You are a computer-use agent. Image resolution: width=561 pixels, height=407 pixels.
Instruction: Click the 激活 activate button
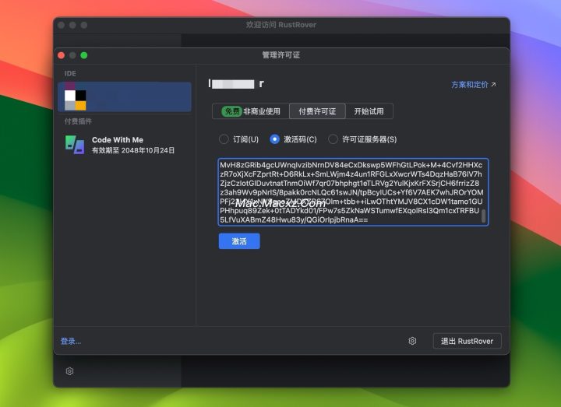coord(239,241)
